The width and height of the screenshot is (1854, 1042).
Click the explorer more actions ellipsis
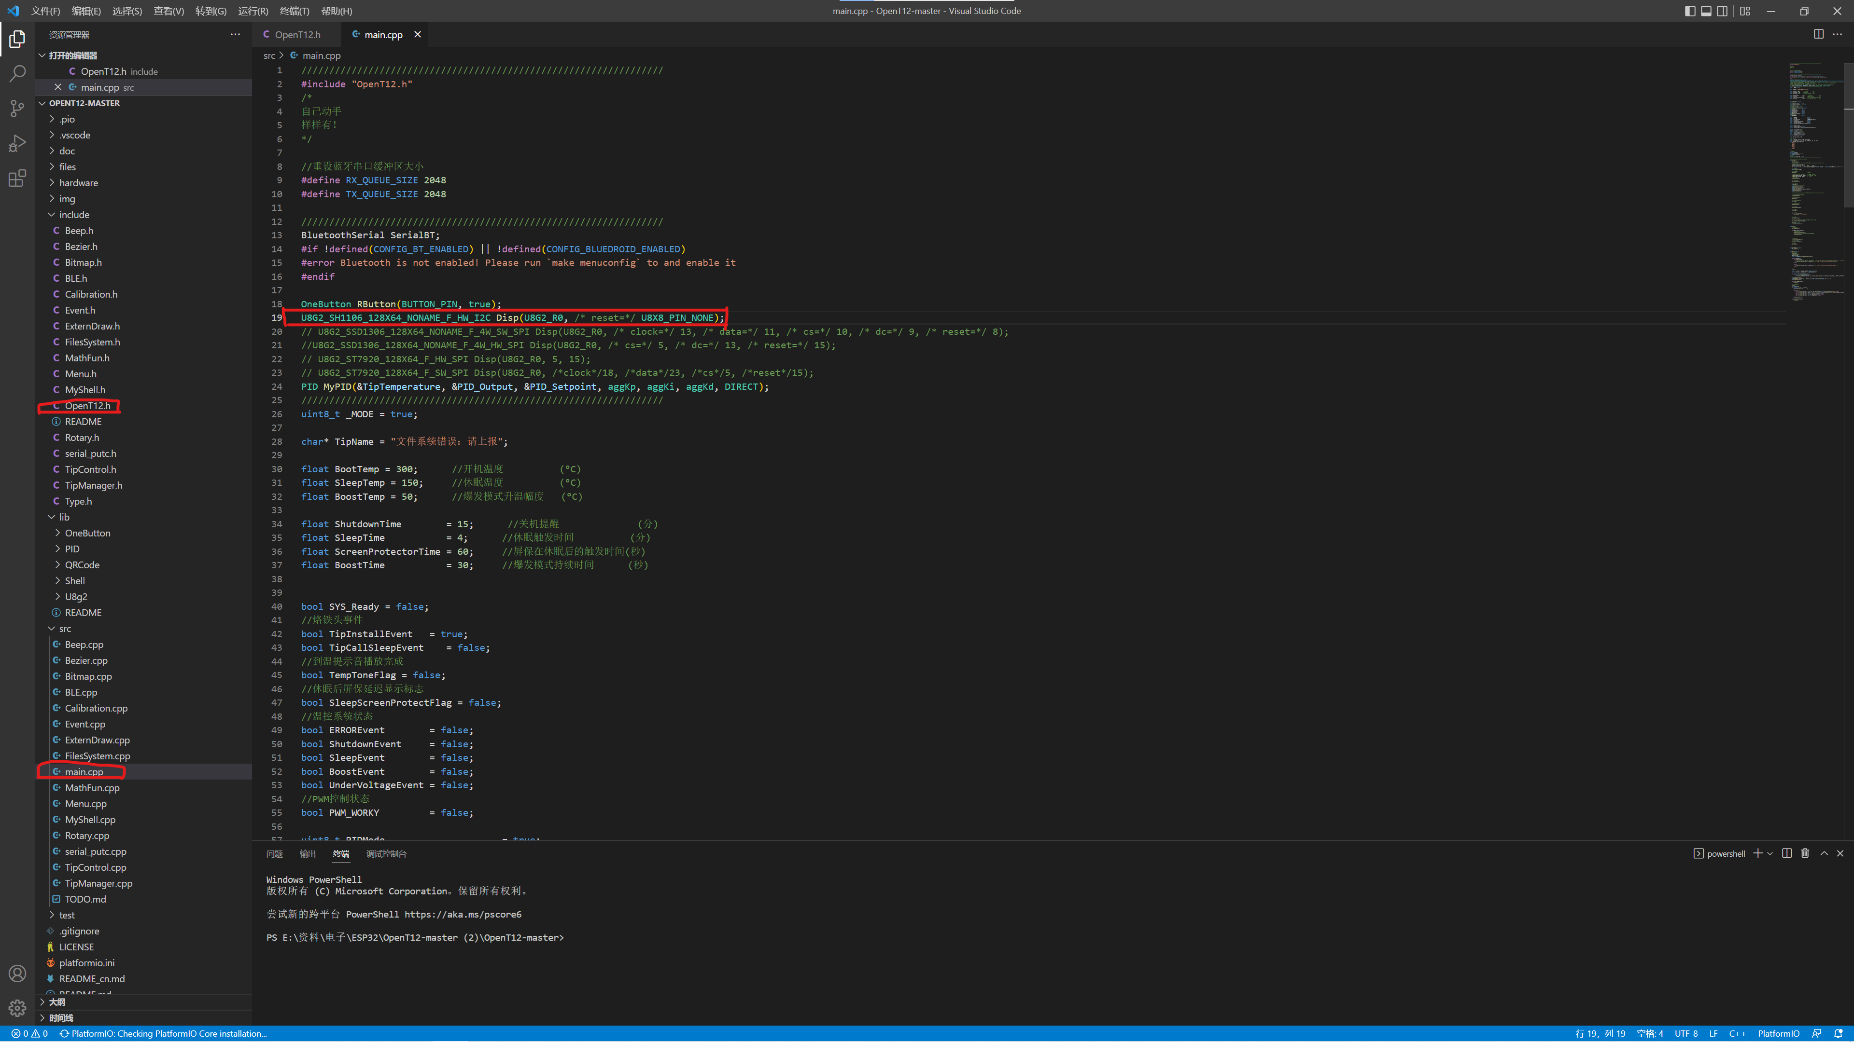pyautogui.click(x=235, y=35)
